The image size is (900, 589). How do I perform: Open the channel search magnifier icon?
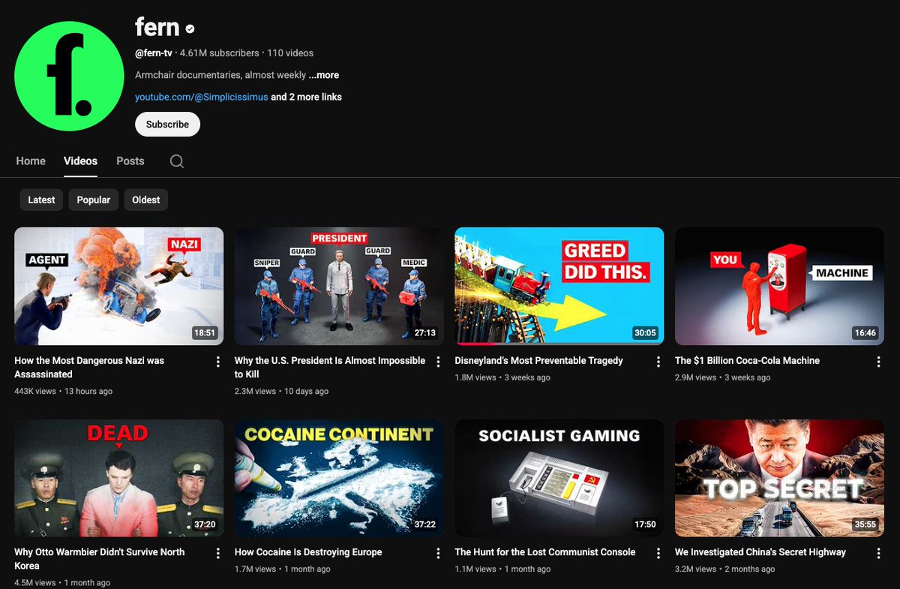176,161
